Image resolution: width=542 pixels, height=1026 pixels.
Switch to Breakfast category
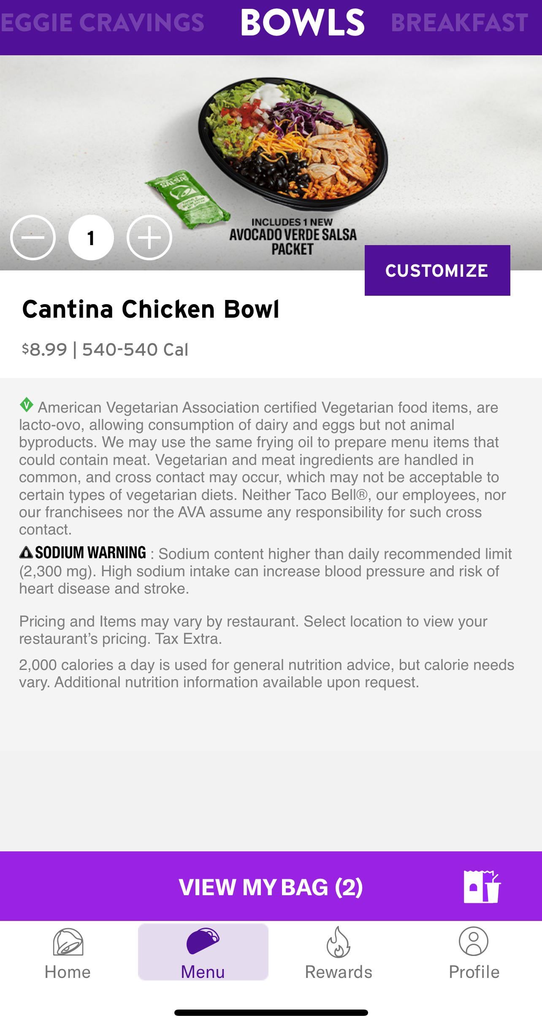[x=459, y=23]
